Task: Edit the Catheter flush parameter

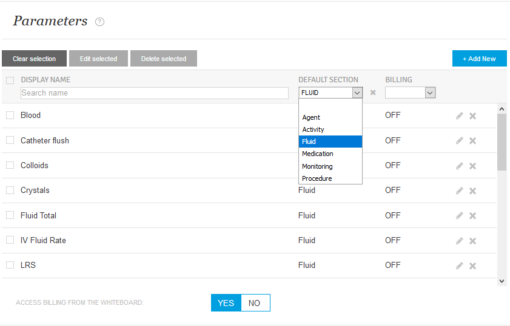Action: [x=459, y=141]
